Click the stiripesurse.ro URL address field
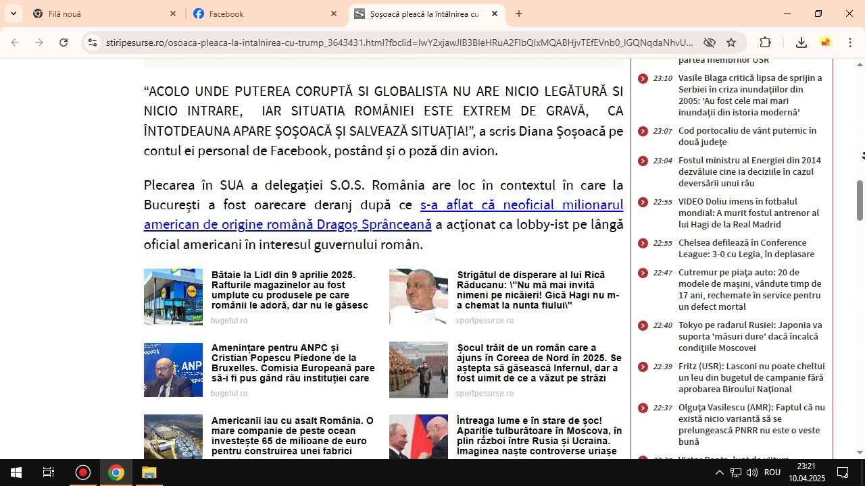This screenshot has width=865, height=486. tap(399, 43)
